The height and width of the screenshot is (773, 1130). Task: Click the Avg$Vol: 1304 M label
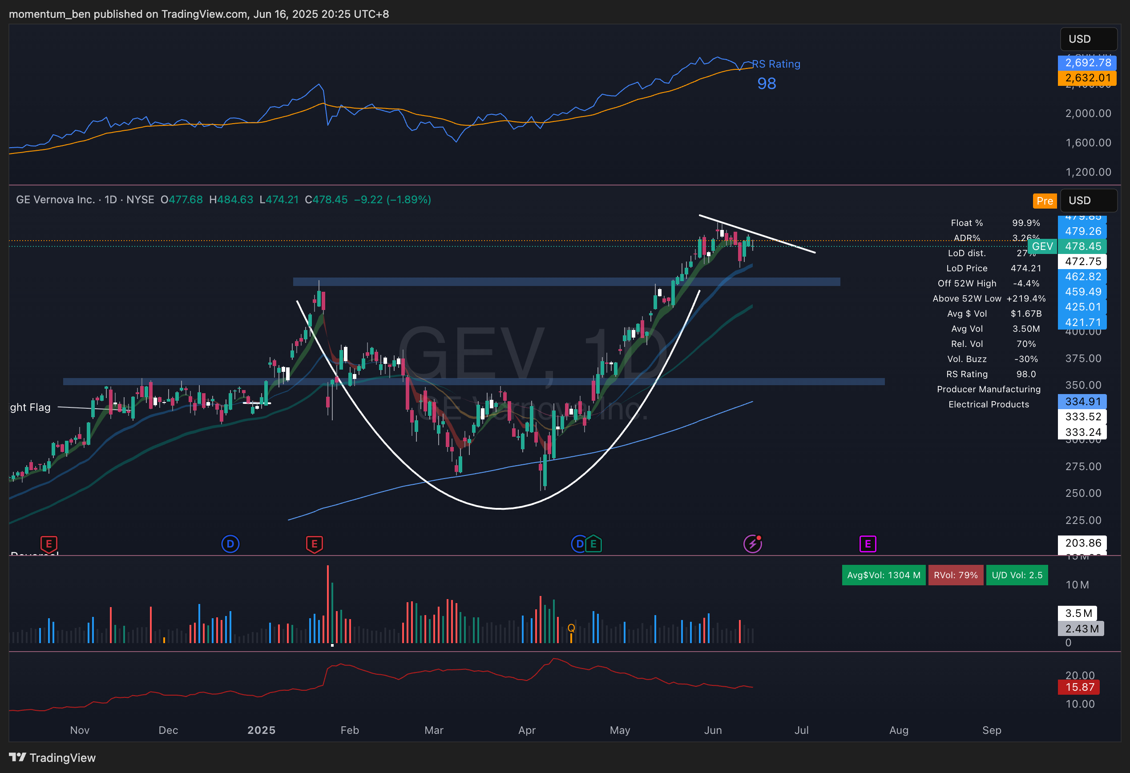point(884,575)
